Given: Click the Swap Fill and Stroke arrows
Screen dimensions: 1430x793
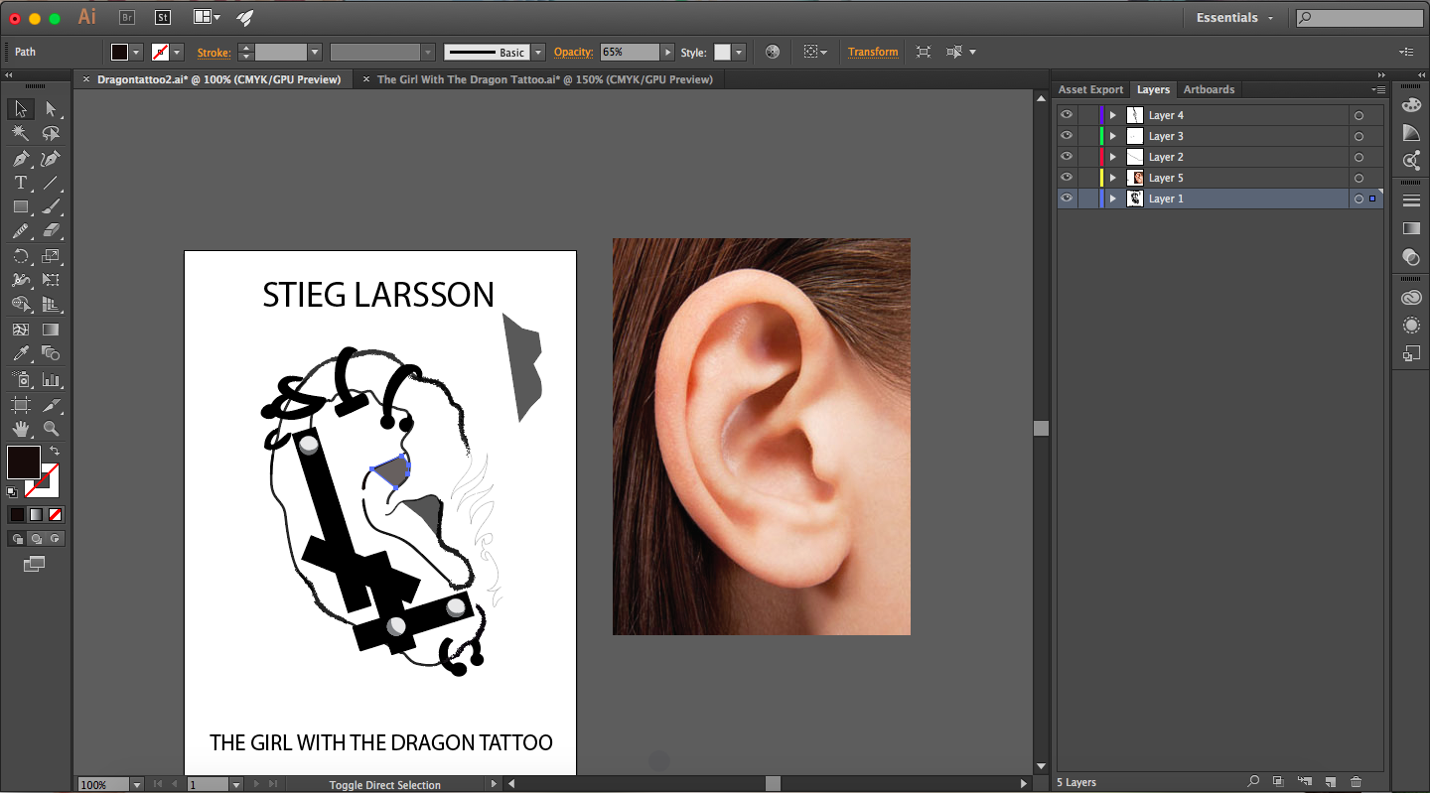Looking at the screenshot, I should point(55,452).
